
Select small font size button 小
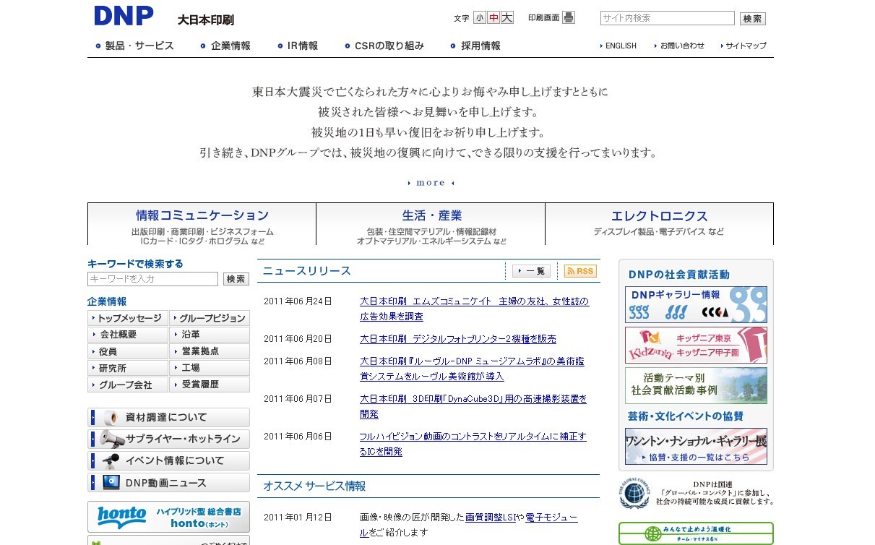(480, 18)
